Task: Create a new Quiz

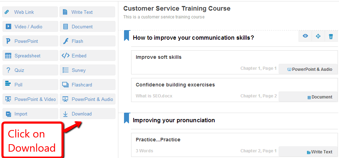Action: [x=30, y=70]
